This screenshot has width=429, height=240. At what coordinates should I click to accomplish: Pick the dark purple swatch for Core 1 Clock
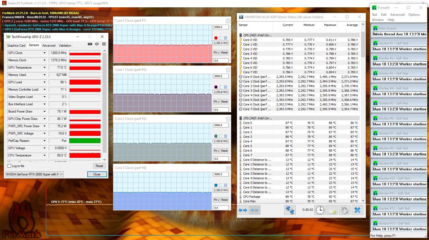(216, 87)
